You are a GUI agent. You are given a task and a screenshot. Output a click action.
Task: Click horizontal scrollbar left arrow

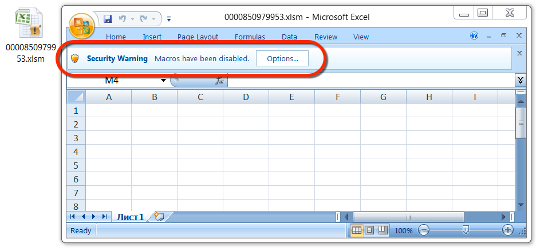[x=346, y=217]
